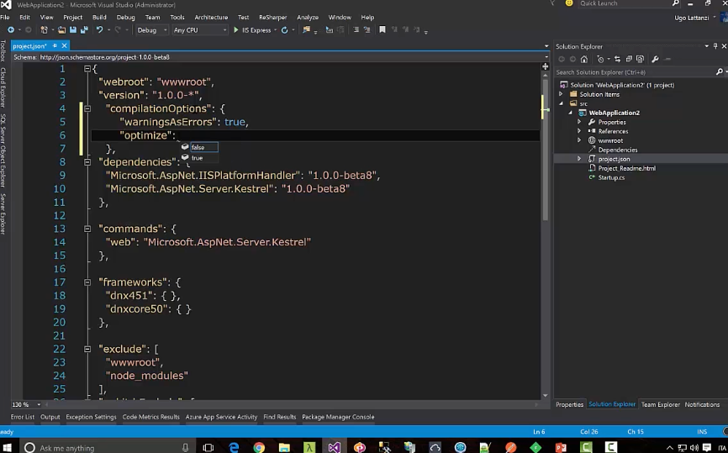Select Project_Readme.html in Solution Explorer

tap(627, 168)
